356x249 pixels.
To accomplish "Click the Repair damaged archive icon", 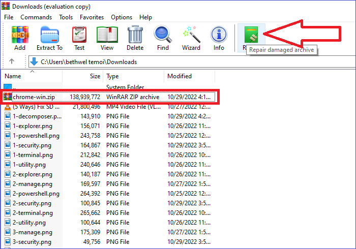I will [251, 36].
